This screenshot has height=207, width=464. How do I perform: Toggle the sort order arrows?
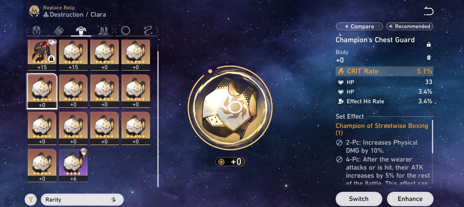(113, 200)
